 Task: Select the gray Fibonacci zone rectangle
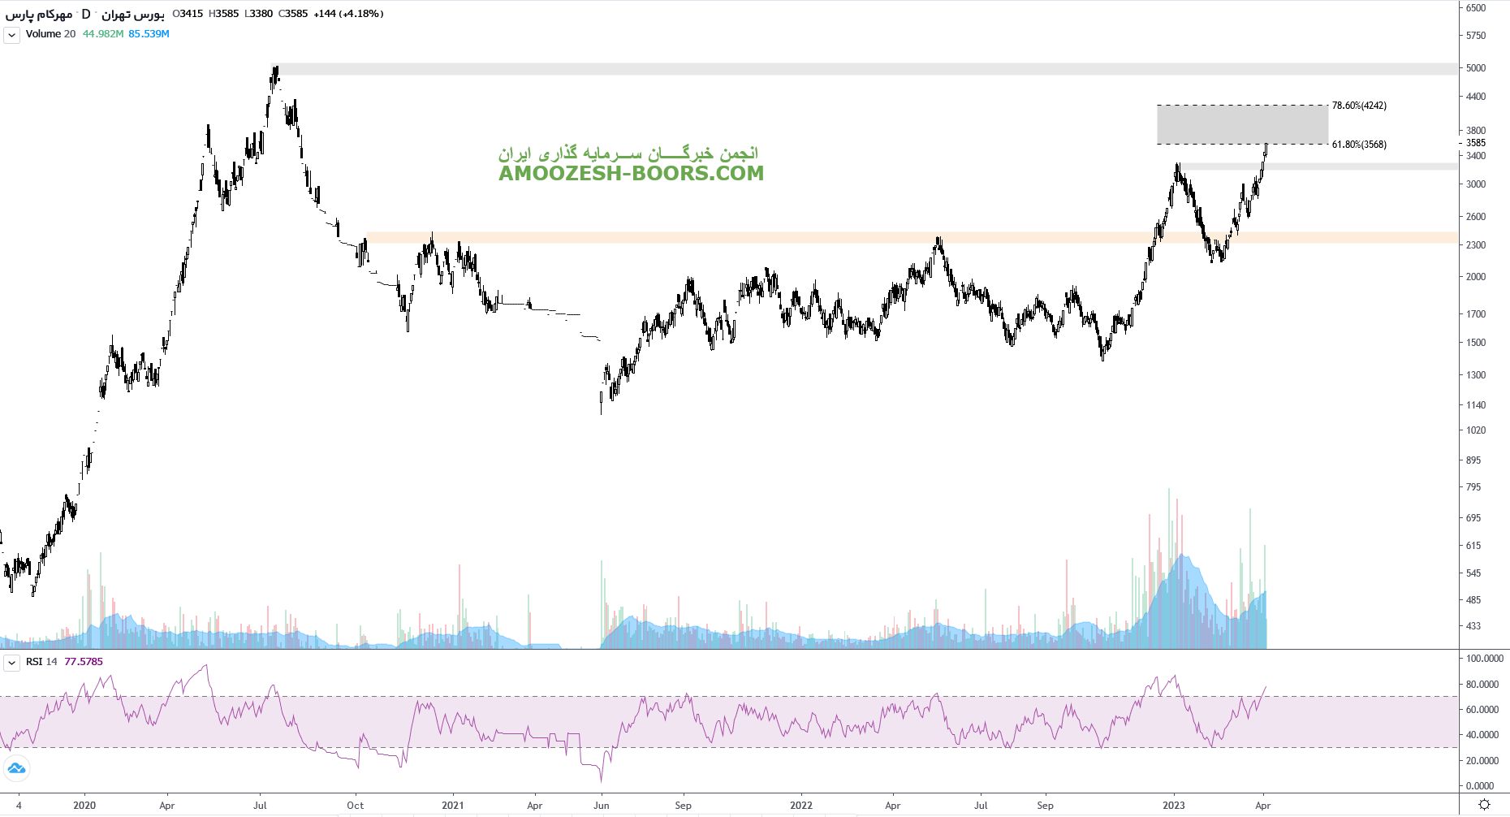(1242, 125)
